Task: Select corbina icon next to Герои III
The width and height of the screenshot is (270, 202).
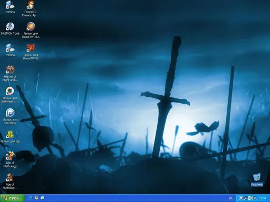Action: point(10,7)
